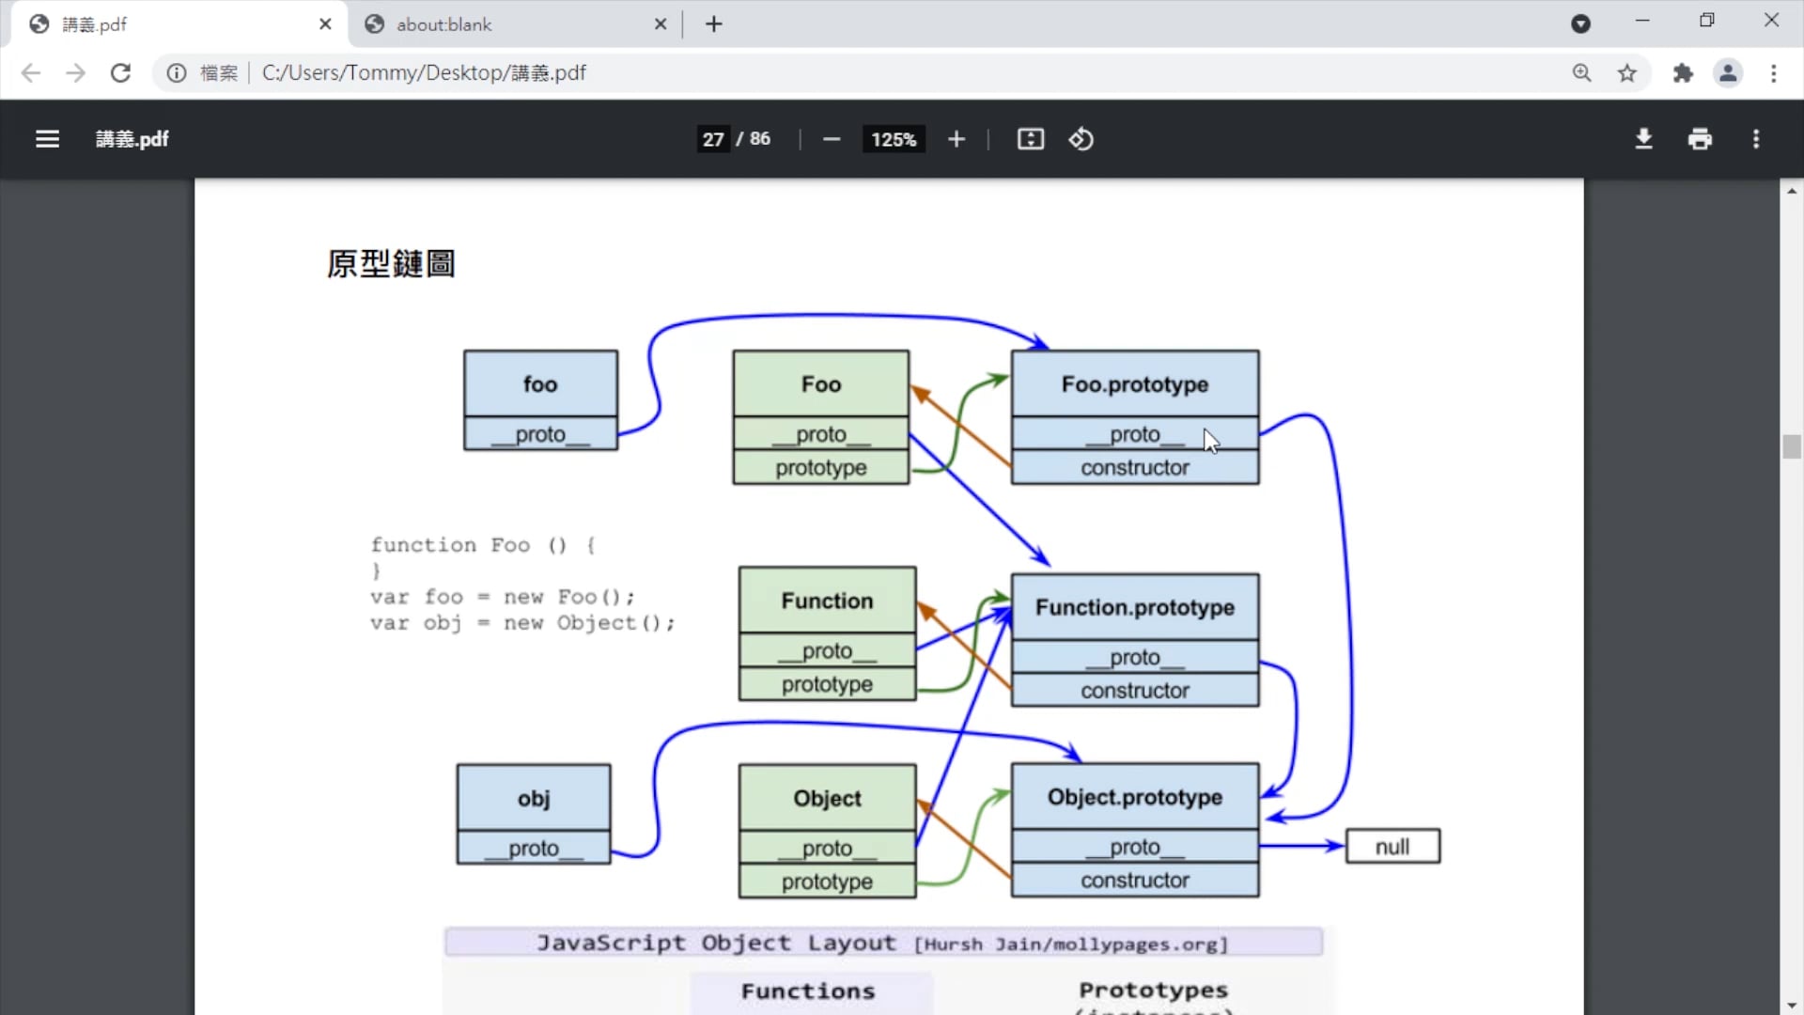Click the zoom out minus button
The height and width of the screenshot is (1015, 1804).
(x=831, y=139)
